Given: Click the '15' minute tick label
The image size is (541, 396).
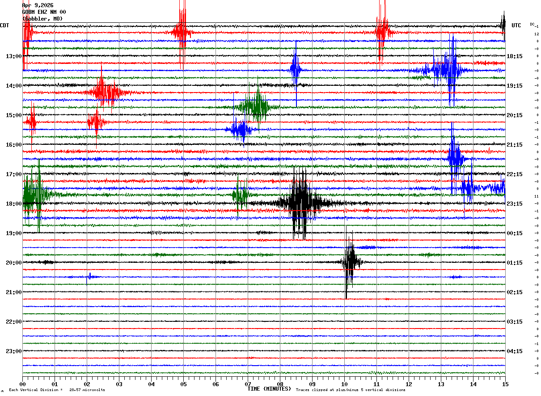Looking at the screenshot, I should [x=505, y=384].
